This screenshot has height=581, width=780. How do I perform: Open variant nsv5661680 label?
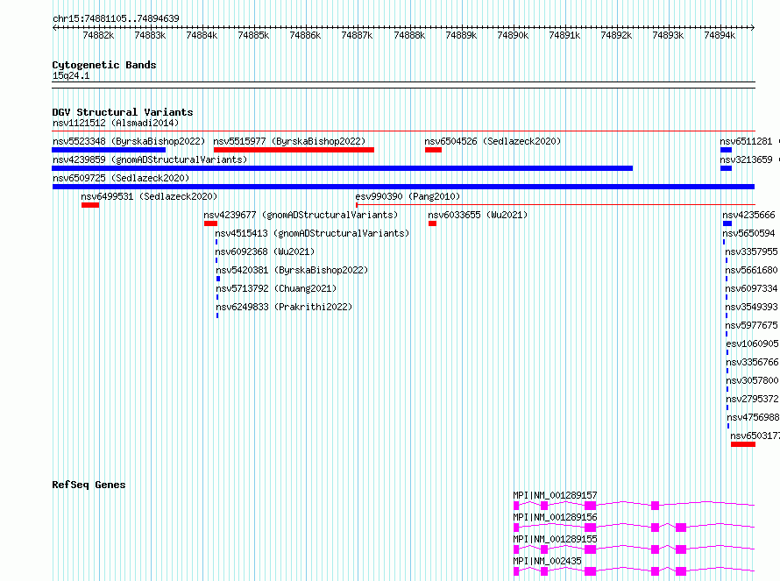pos(751,270)
